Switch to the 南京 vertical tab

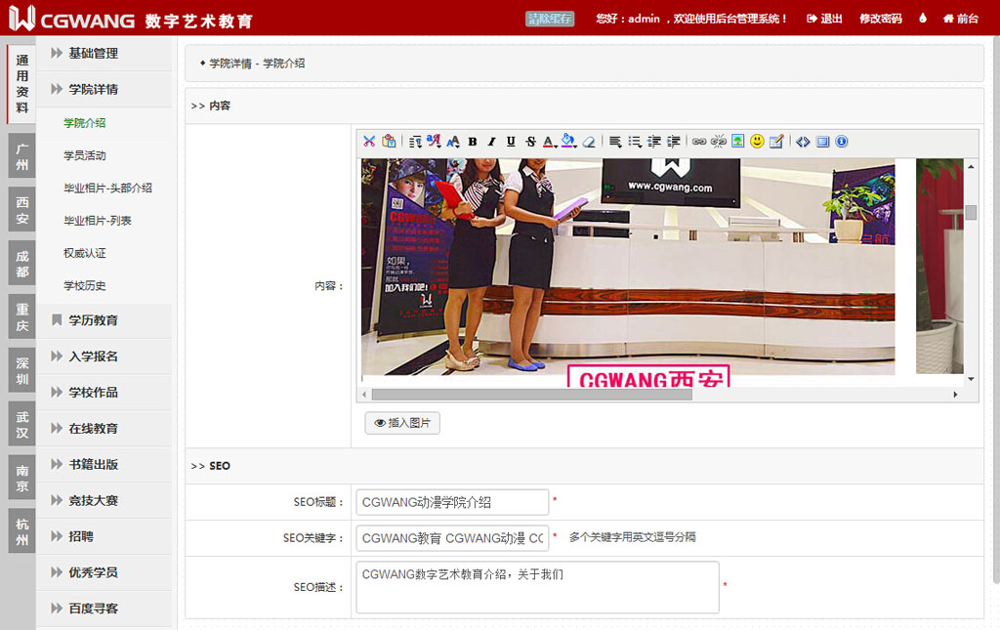click(x=21, y=479)
